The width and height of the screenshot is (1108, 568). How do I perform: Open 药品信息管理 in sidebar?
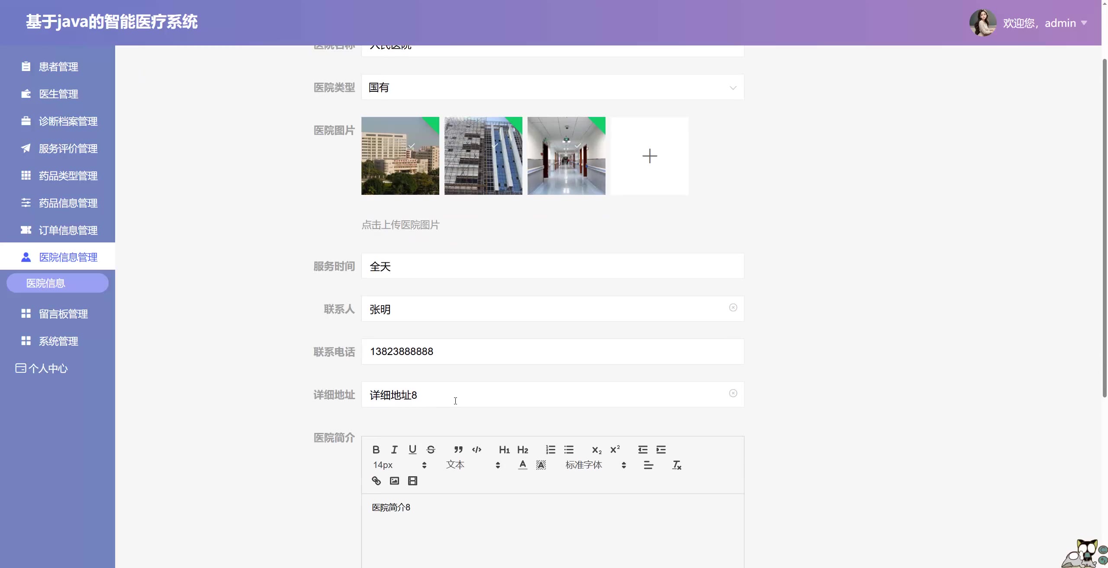68,203
